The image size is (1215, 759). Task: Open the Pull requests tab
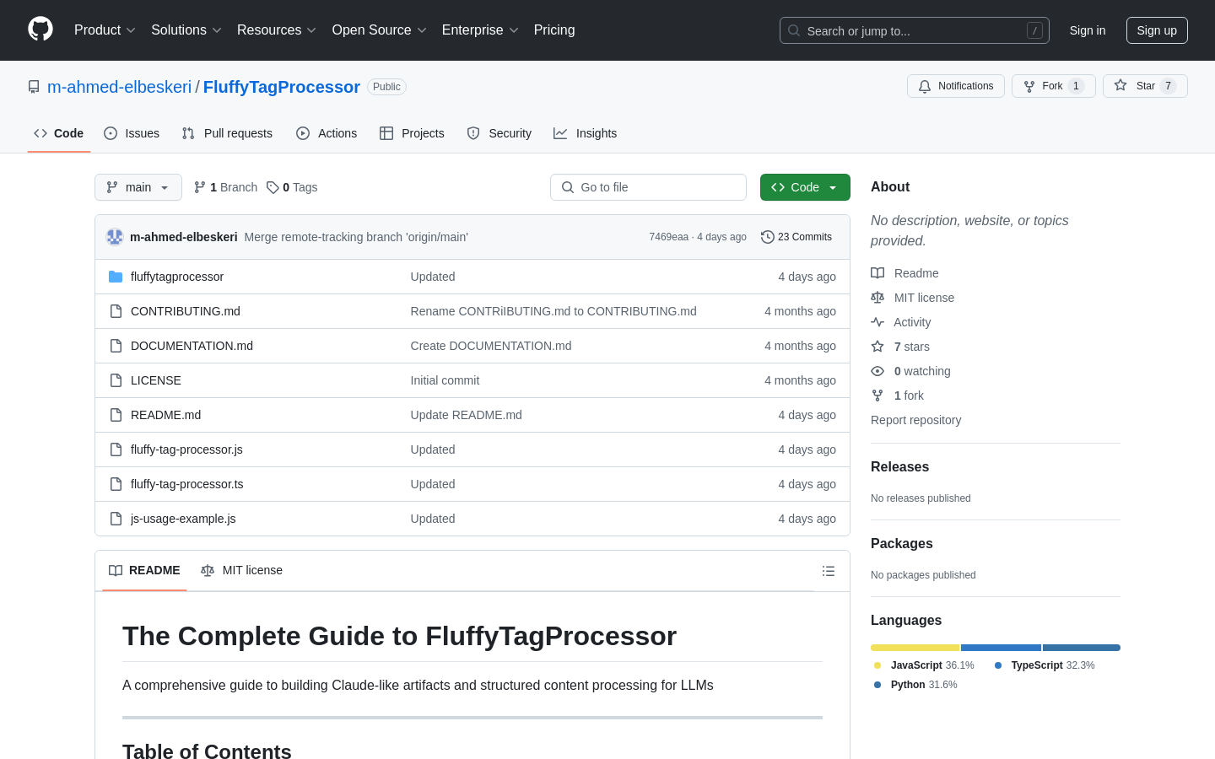pyautogui.click(x=227, y=133)
